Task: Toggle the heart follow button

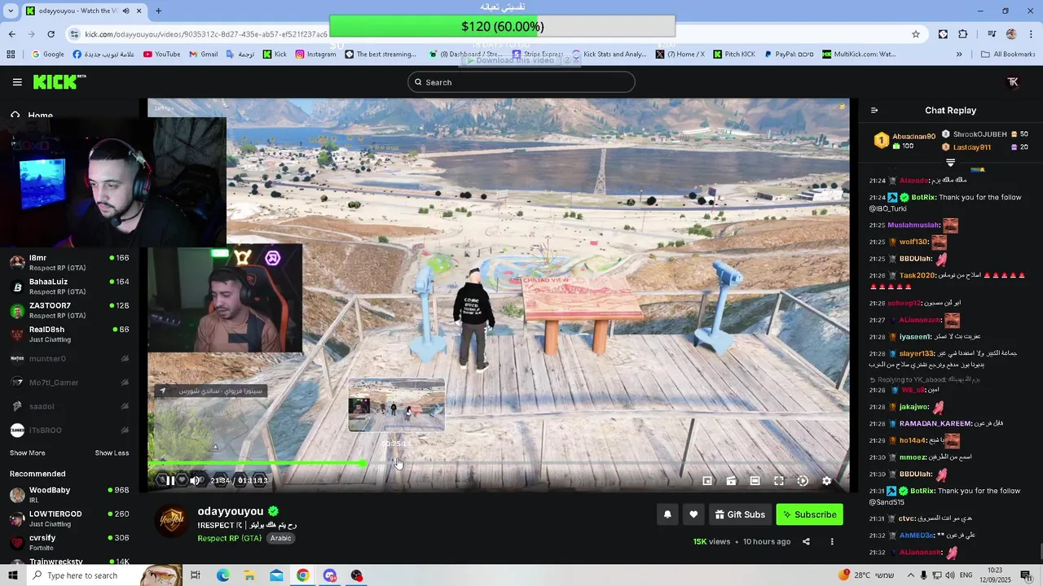Action: [x=693, y=514]
